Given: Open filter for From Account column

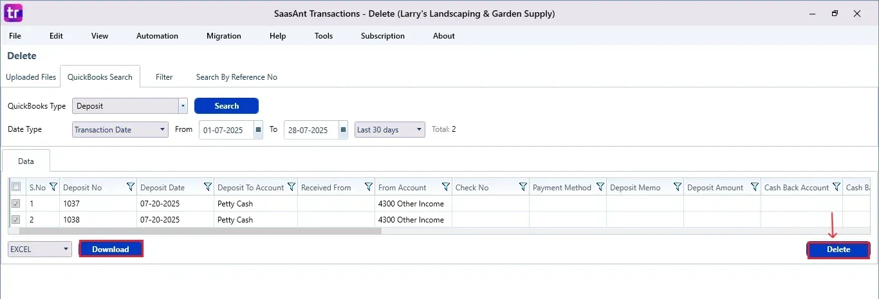Looking at the screenshot, I should (446, 187).
